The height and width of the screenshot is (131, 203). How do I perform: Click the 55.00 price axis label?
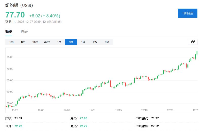[10, 103]
